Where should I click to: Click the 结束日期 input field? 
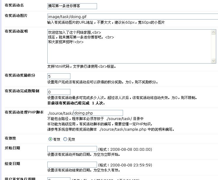[x=72, y=165]
